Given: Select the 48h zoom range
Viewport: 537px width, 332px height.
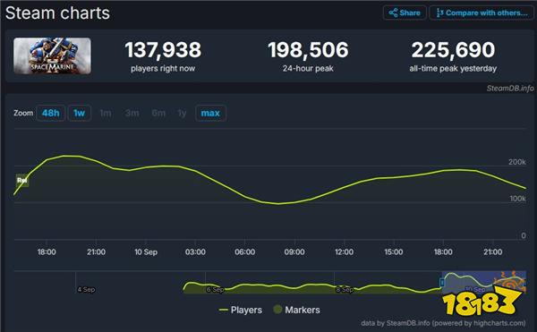Looking at the screenshot, I should pos(51,113).
